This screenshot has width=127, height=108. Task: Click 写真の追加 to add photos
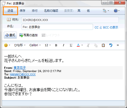point(29,35)
